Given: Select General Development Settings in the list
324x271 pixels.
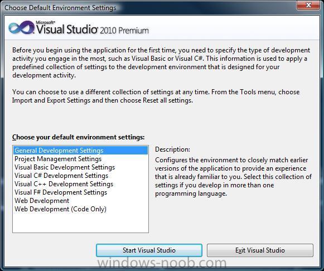Looking at the screenshot, I should [81, 151].
